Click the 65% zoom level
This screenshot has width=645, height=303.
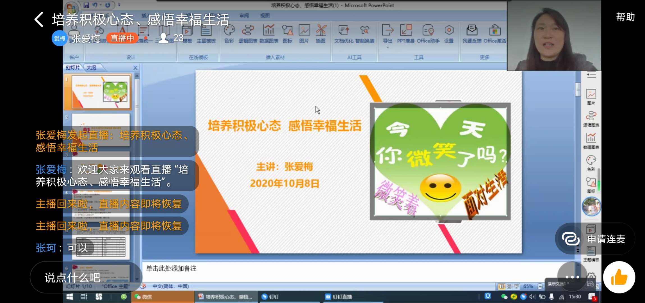point(528,286)
